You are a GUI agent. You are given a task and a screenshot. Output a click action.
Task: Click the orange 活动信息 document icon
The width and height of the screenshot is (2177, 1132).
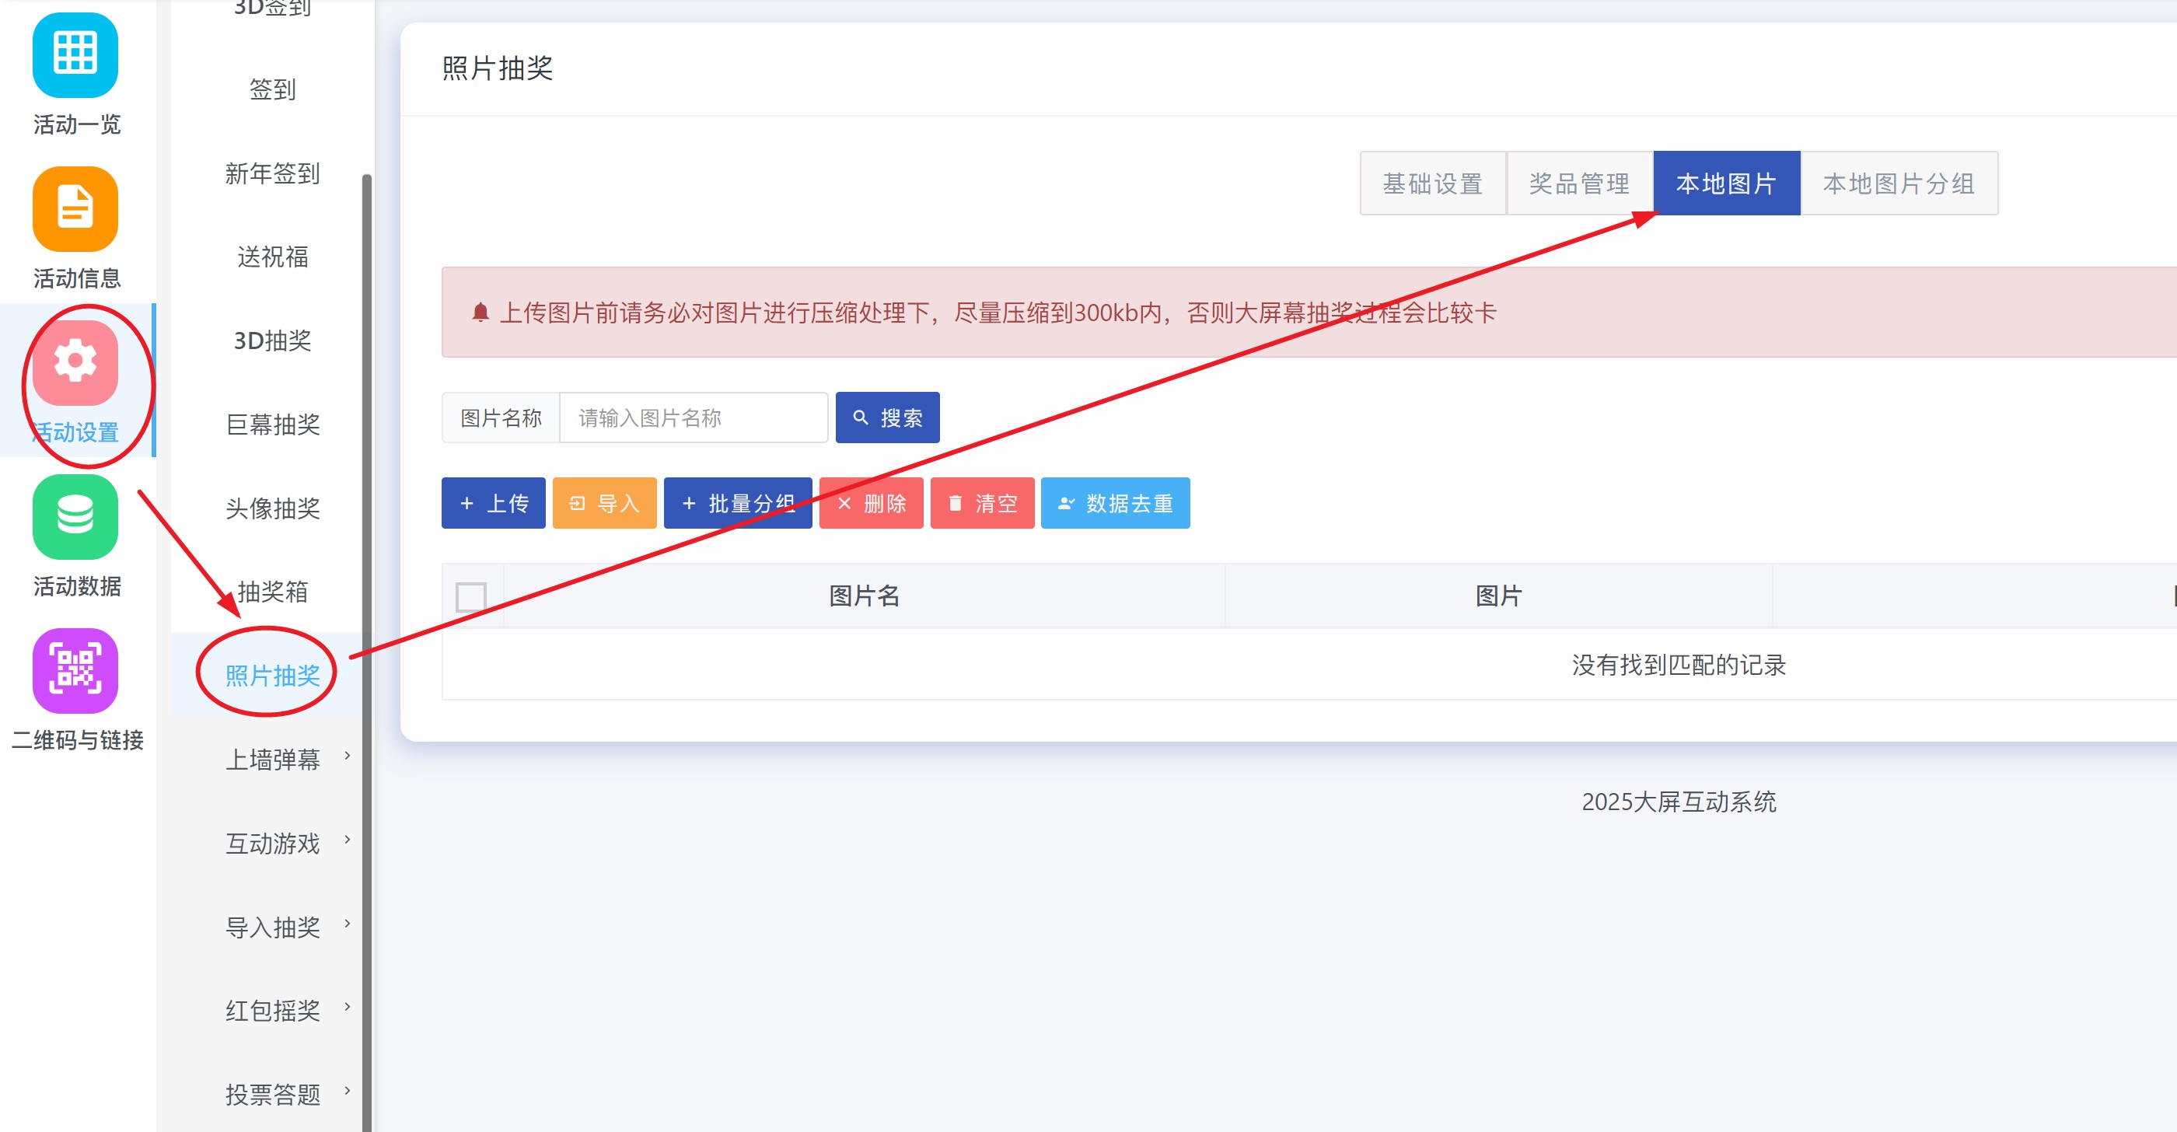(x=75, y=208)
